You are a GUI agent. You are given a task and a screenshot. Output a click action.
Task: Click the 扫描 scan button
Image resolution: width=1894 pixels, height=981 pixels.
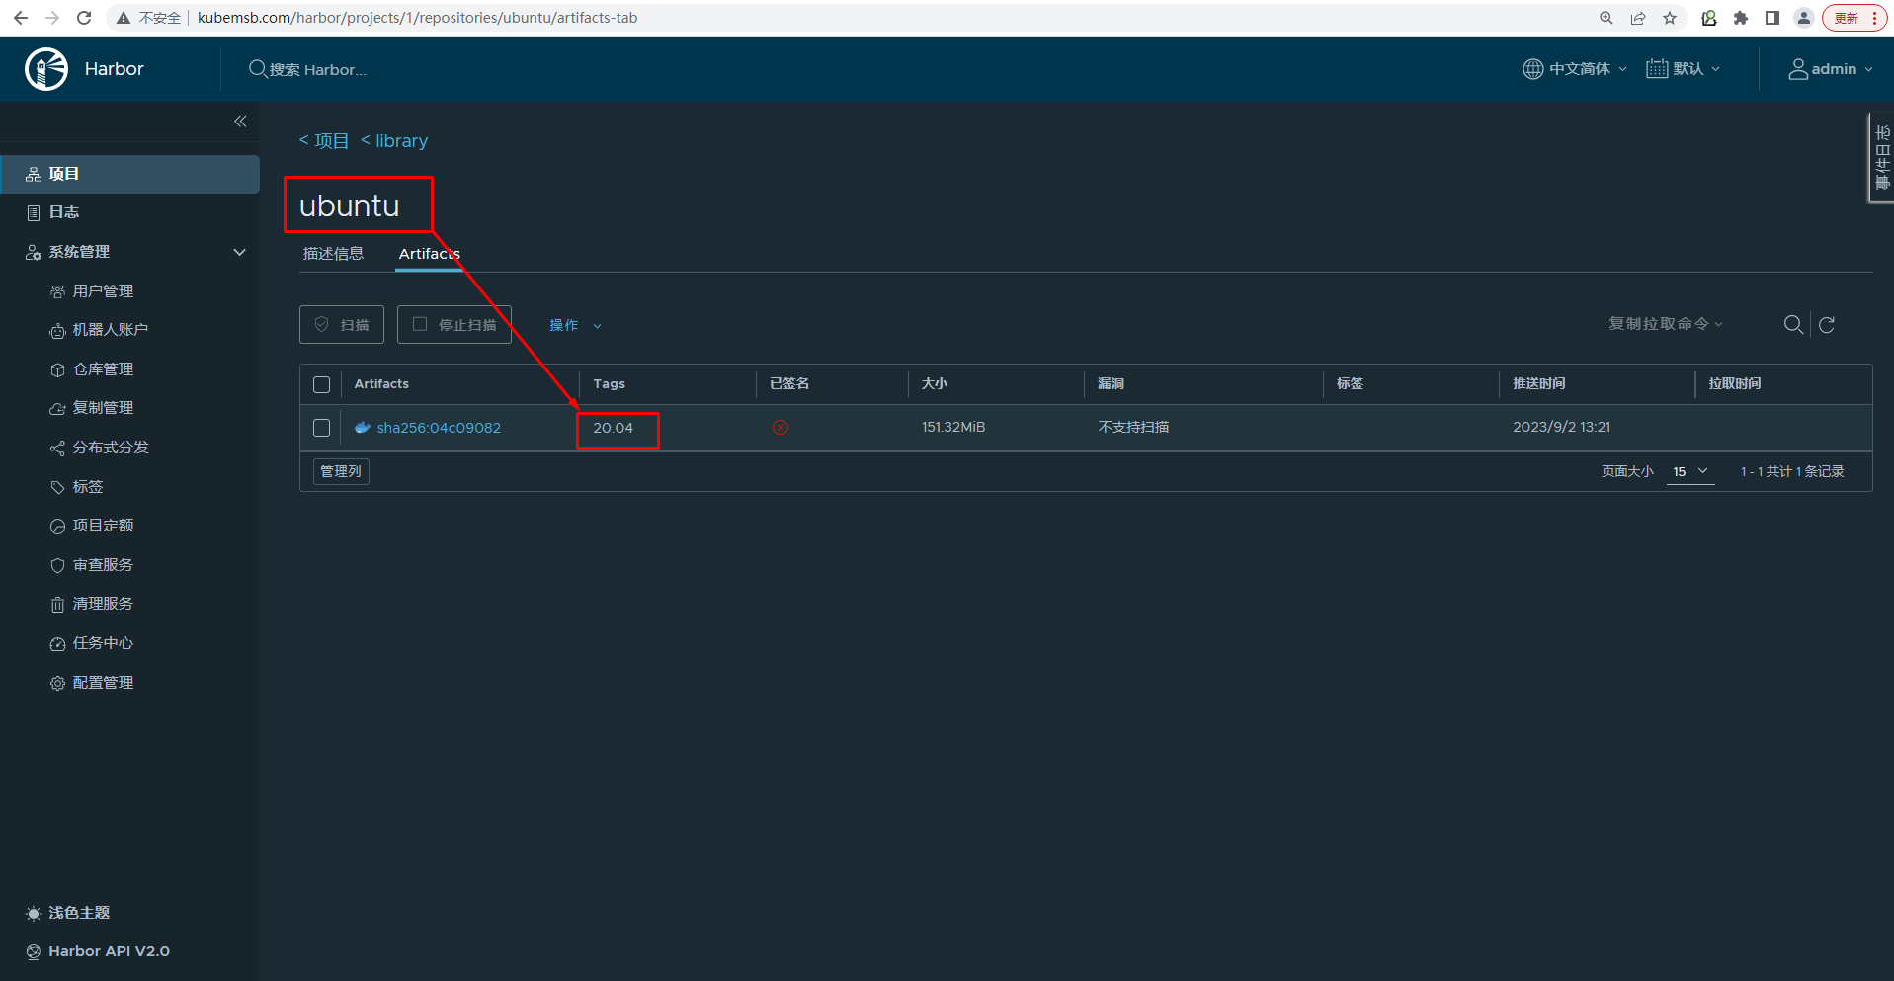click(342, 325)
